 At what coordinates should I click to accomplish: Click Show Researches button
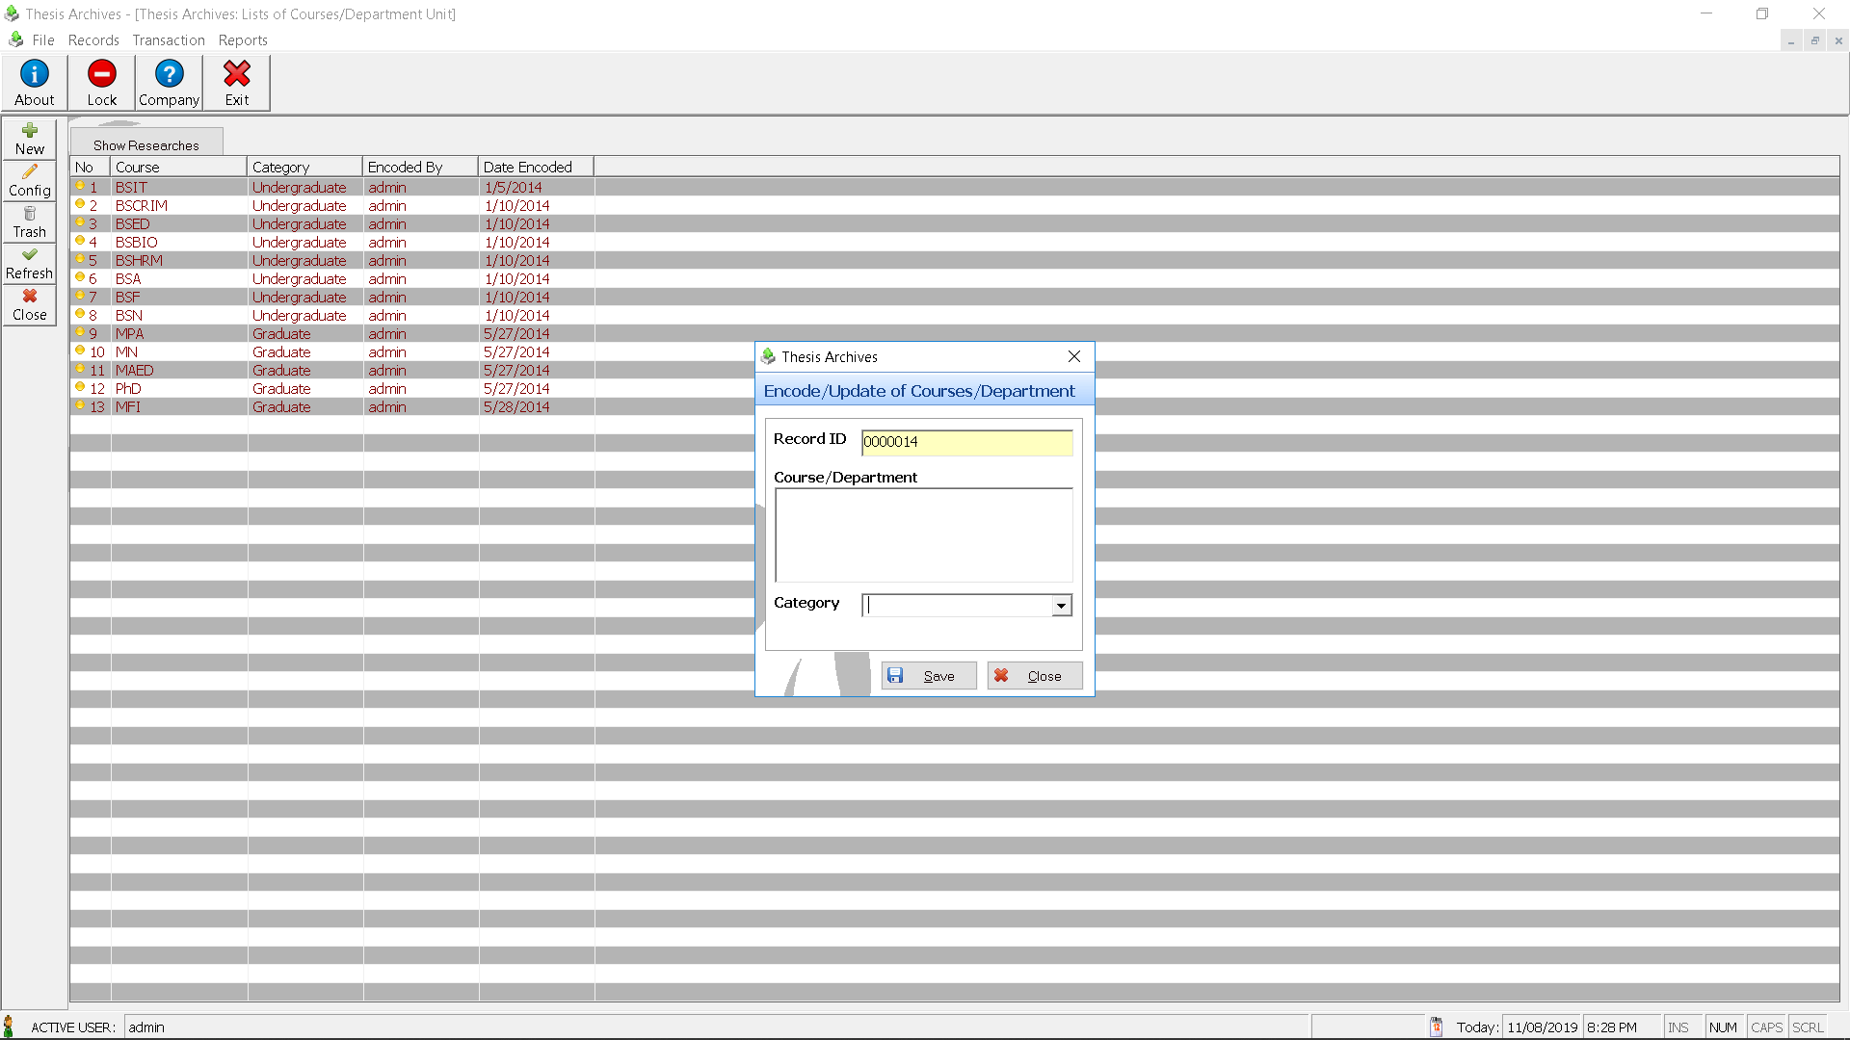(146, 143)
